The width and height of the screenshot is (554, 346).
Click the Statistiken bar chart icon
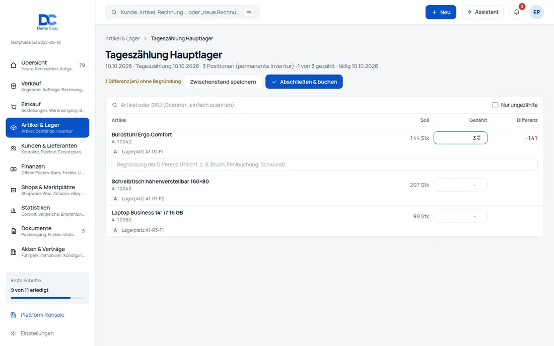14,211
